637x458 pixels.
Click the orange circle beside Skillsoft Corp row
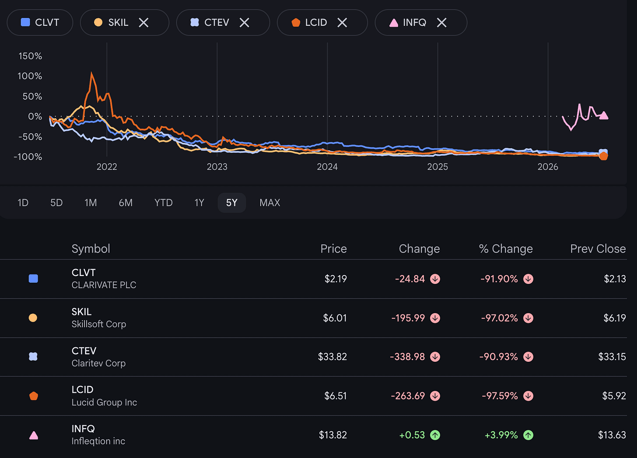(33, 318)
